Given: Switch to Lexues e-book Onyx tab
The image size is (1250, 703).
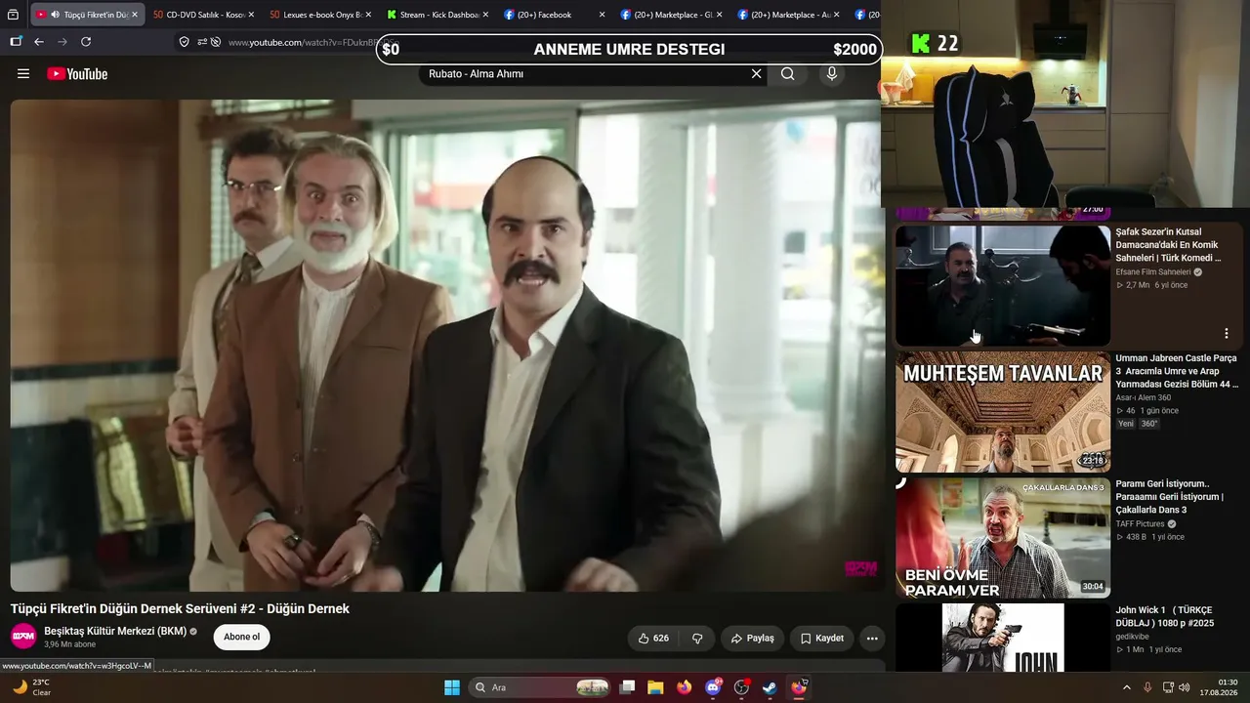Looking at the screenshot, I should [320, 15].
